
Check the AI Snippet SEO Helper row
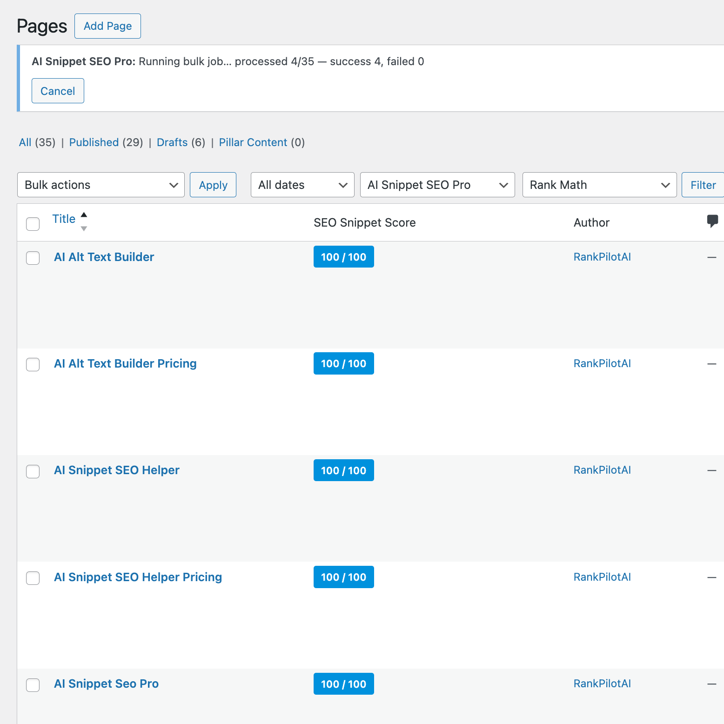(33, 471)
